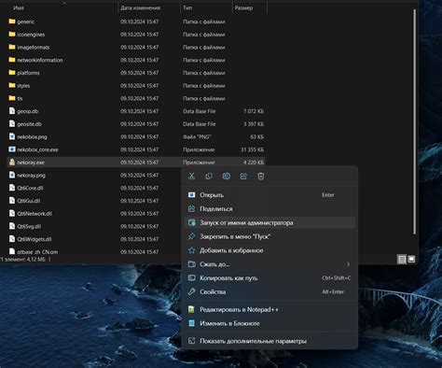Run as admin via Запуск от имени администратора

pos(269,223)
